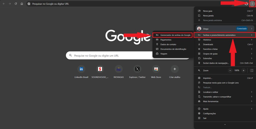Viewport: 256px width, 129px height.
Task: Open the Ajuda menu item
Action: click(225, 109)
